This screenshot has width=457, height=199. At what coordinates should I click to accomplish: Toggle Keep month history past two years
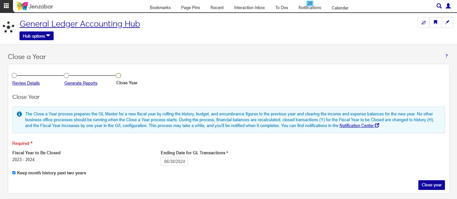click(x=14, y=173)
